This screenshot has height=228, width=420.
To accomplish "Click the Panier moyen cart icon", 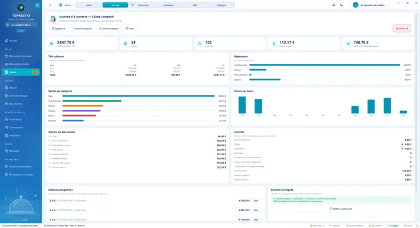I will pos(274,44).
